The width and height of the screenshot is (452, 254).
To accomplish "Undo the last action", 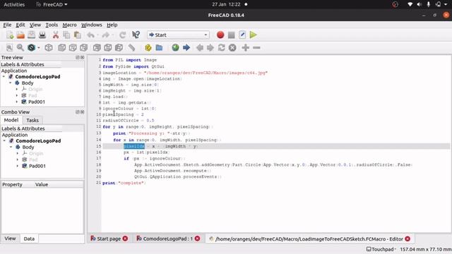I will click(91, 35).
